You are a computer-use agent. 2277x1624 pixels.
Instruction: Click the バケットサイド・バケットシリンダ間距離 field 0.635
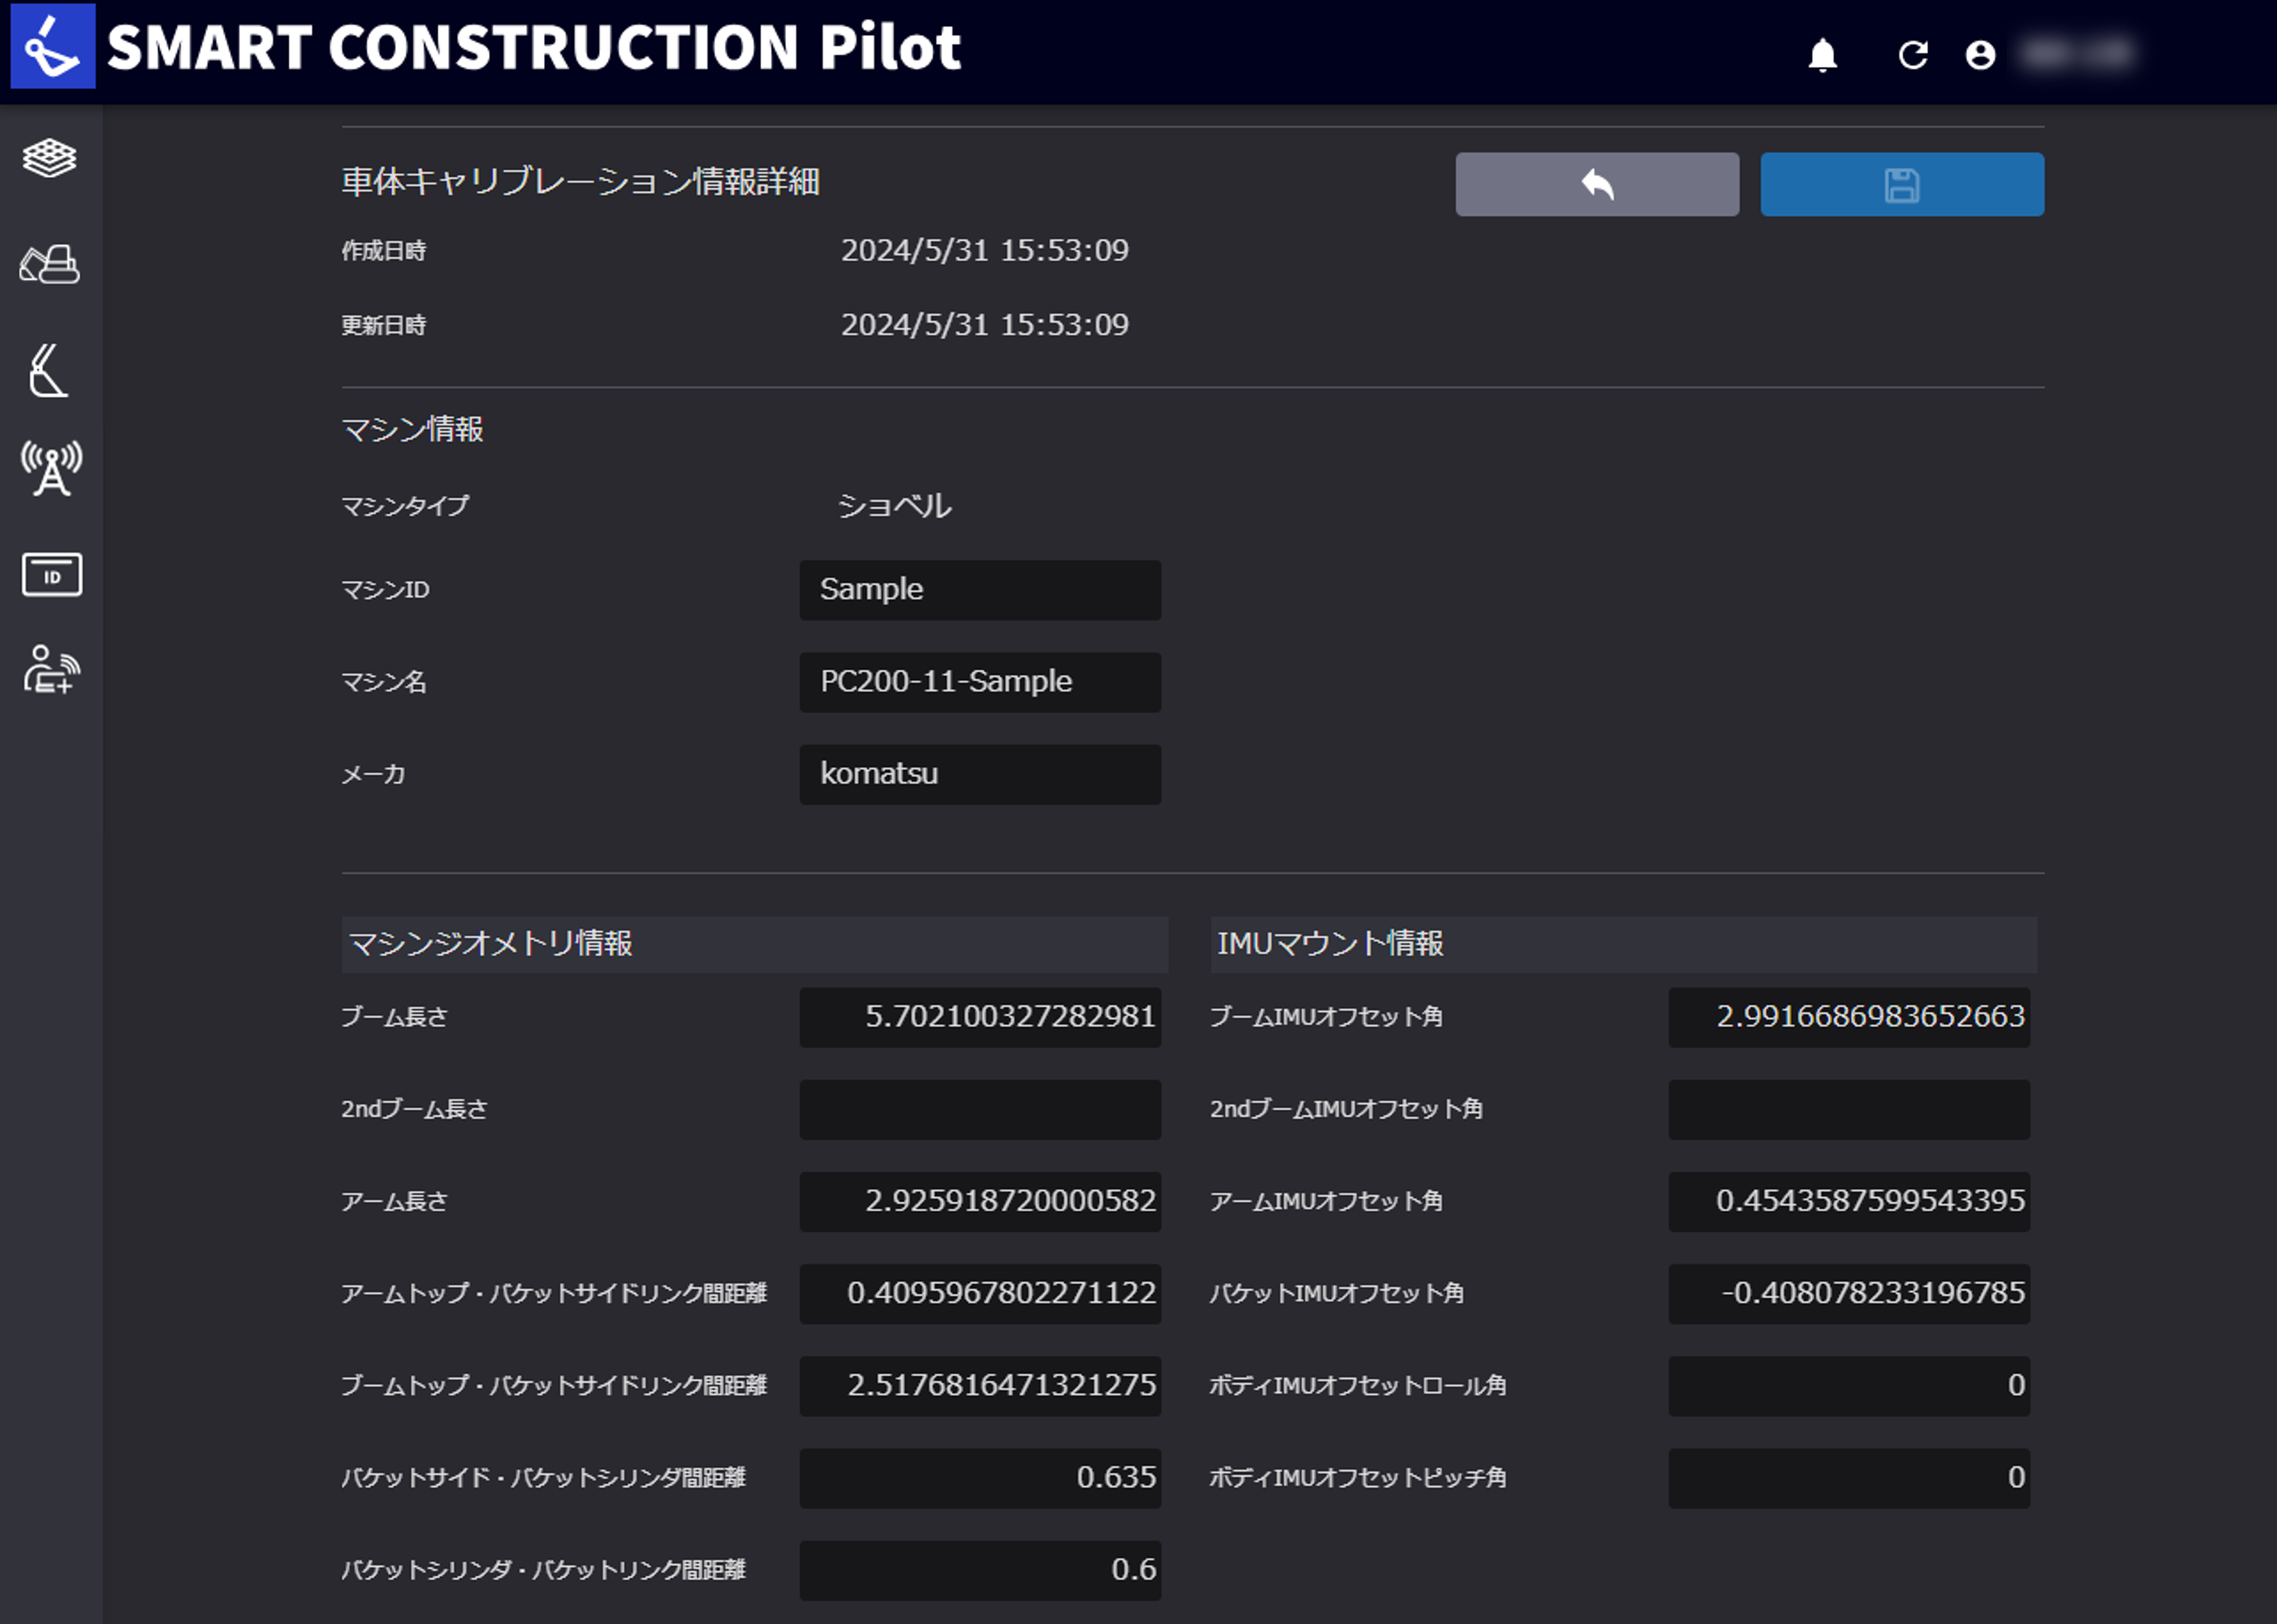[980, 1477]
